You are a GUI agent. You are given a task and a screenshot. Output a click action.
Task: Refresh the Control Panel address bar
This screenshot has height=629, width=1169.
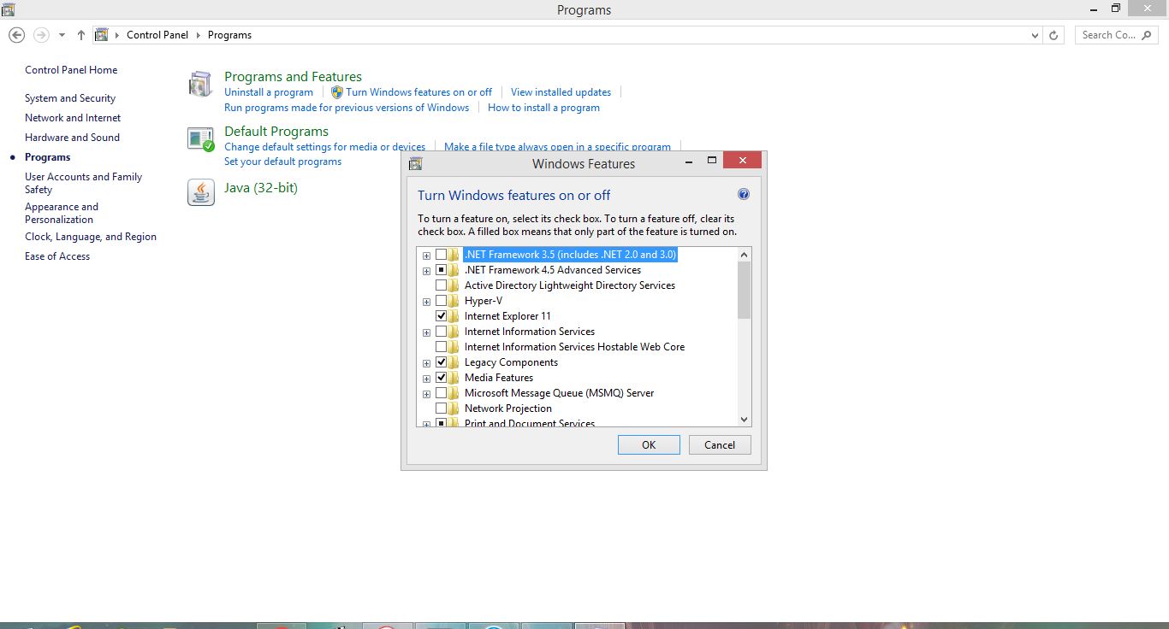1054,35
